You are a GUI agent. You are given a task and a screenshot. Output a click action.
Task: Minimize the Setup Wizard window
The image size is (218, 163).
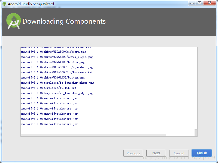pyautogui.click(x=192, y=3)
